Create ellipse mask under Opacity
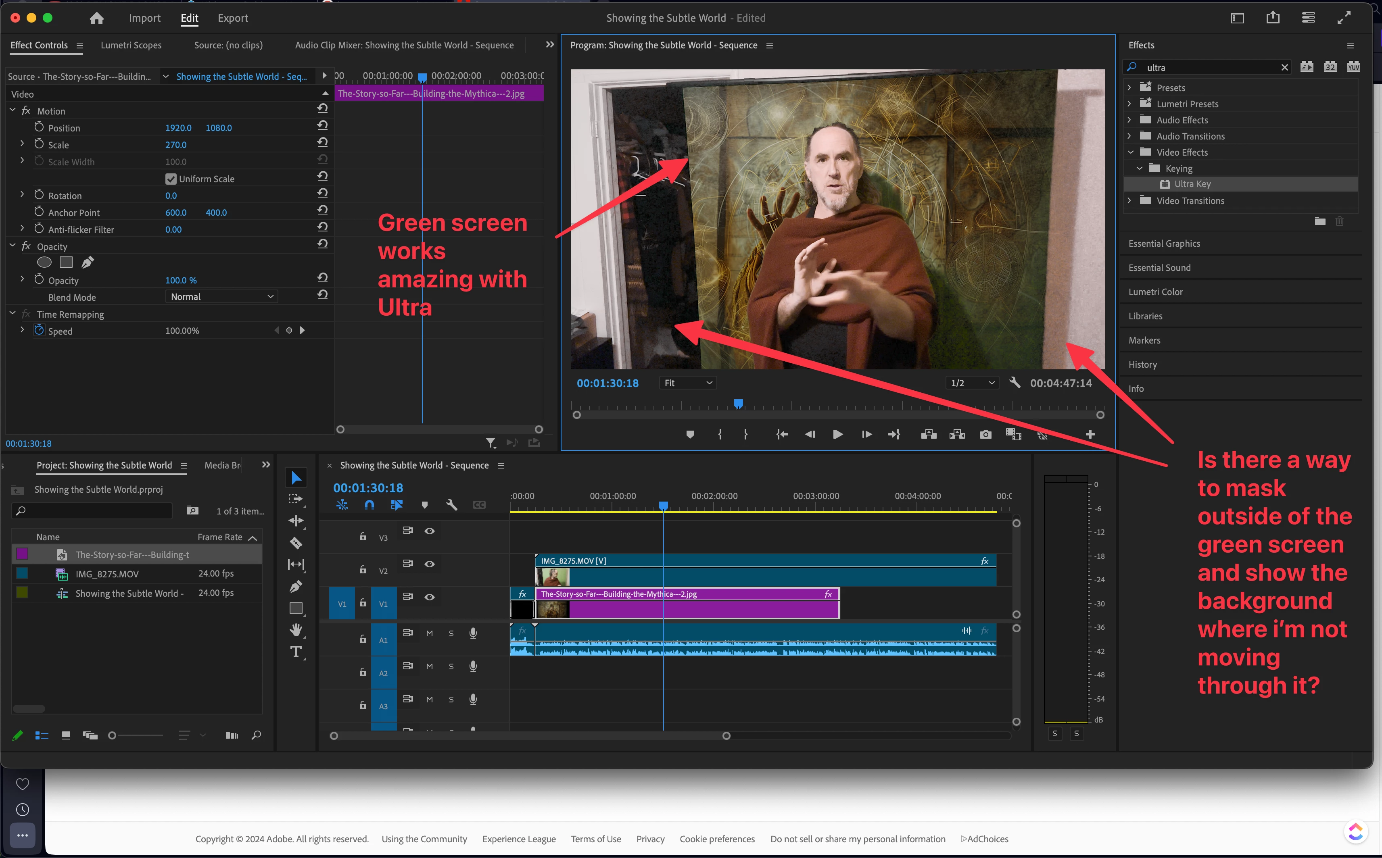Screen dimensions: 1382x858 point(44,263)
